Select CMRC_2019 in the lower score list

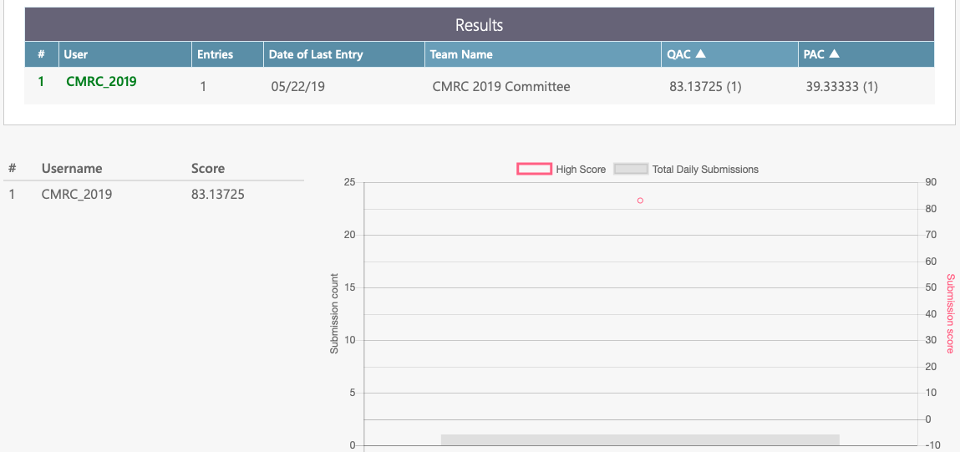coord(77,195)
